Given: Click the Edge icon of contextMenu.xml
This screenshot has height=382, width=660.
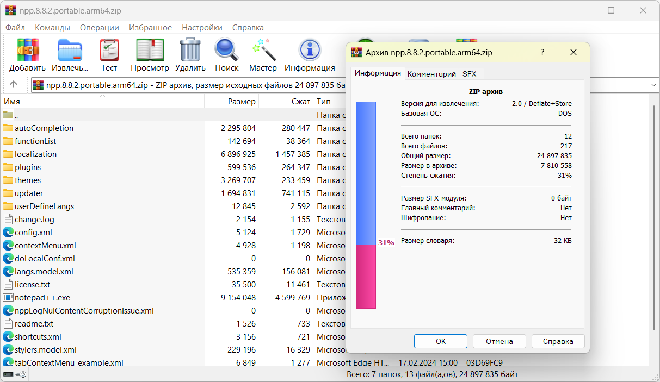Looking at the screenshot, I should tap(8, 246).
